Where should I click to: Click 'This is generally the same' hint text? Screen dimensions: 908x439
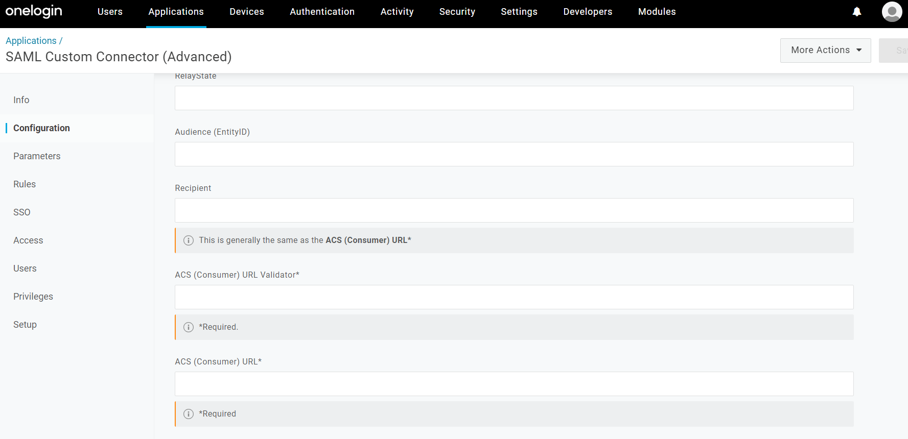(x=305, y=240)
